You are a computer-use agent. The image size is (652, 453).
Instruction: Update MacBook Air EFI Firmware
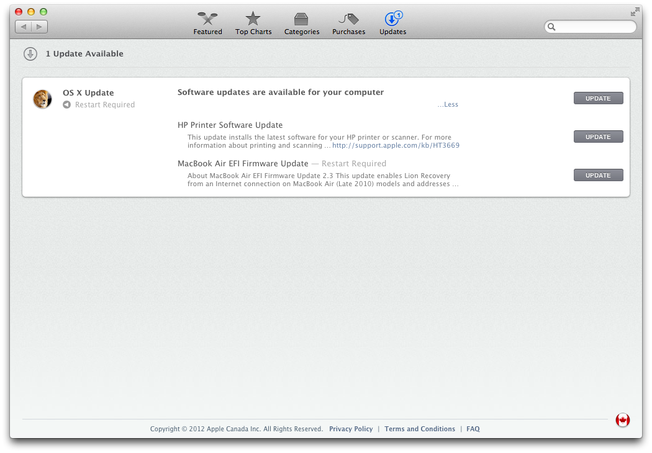(x=599, y=175)
